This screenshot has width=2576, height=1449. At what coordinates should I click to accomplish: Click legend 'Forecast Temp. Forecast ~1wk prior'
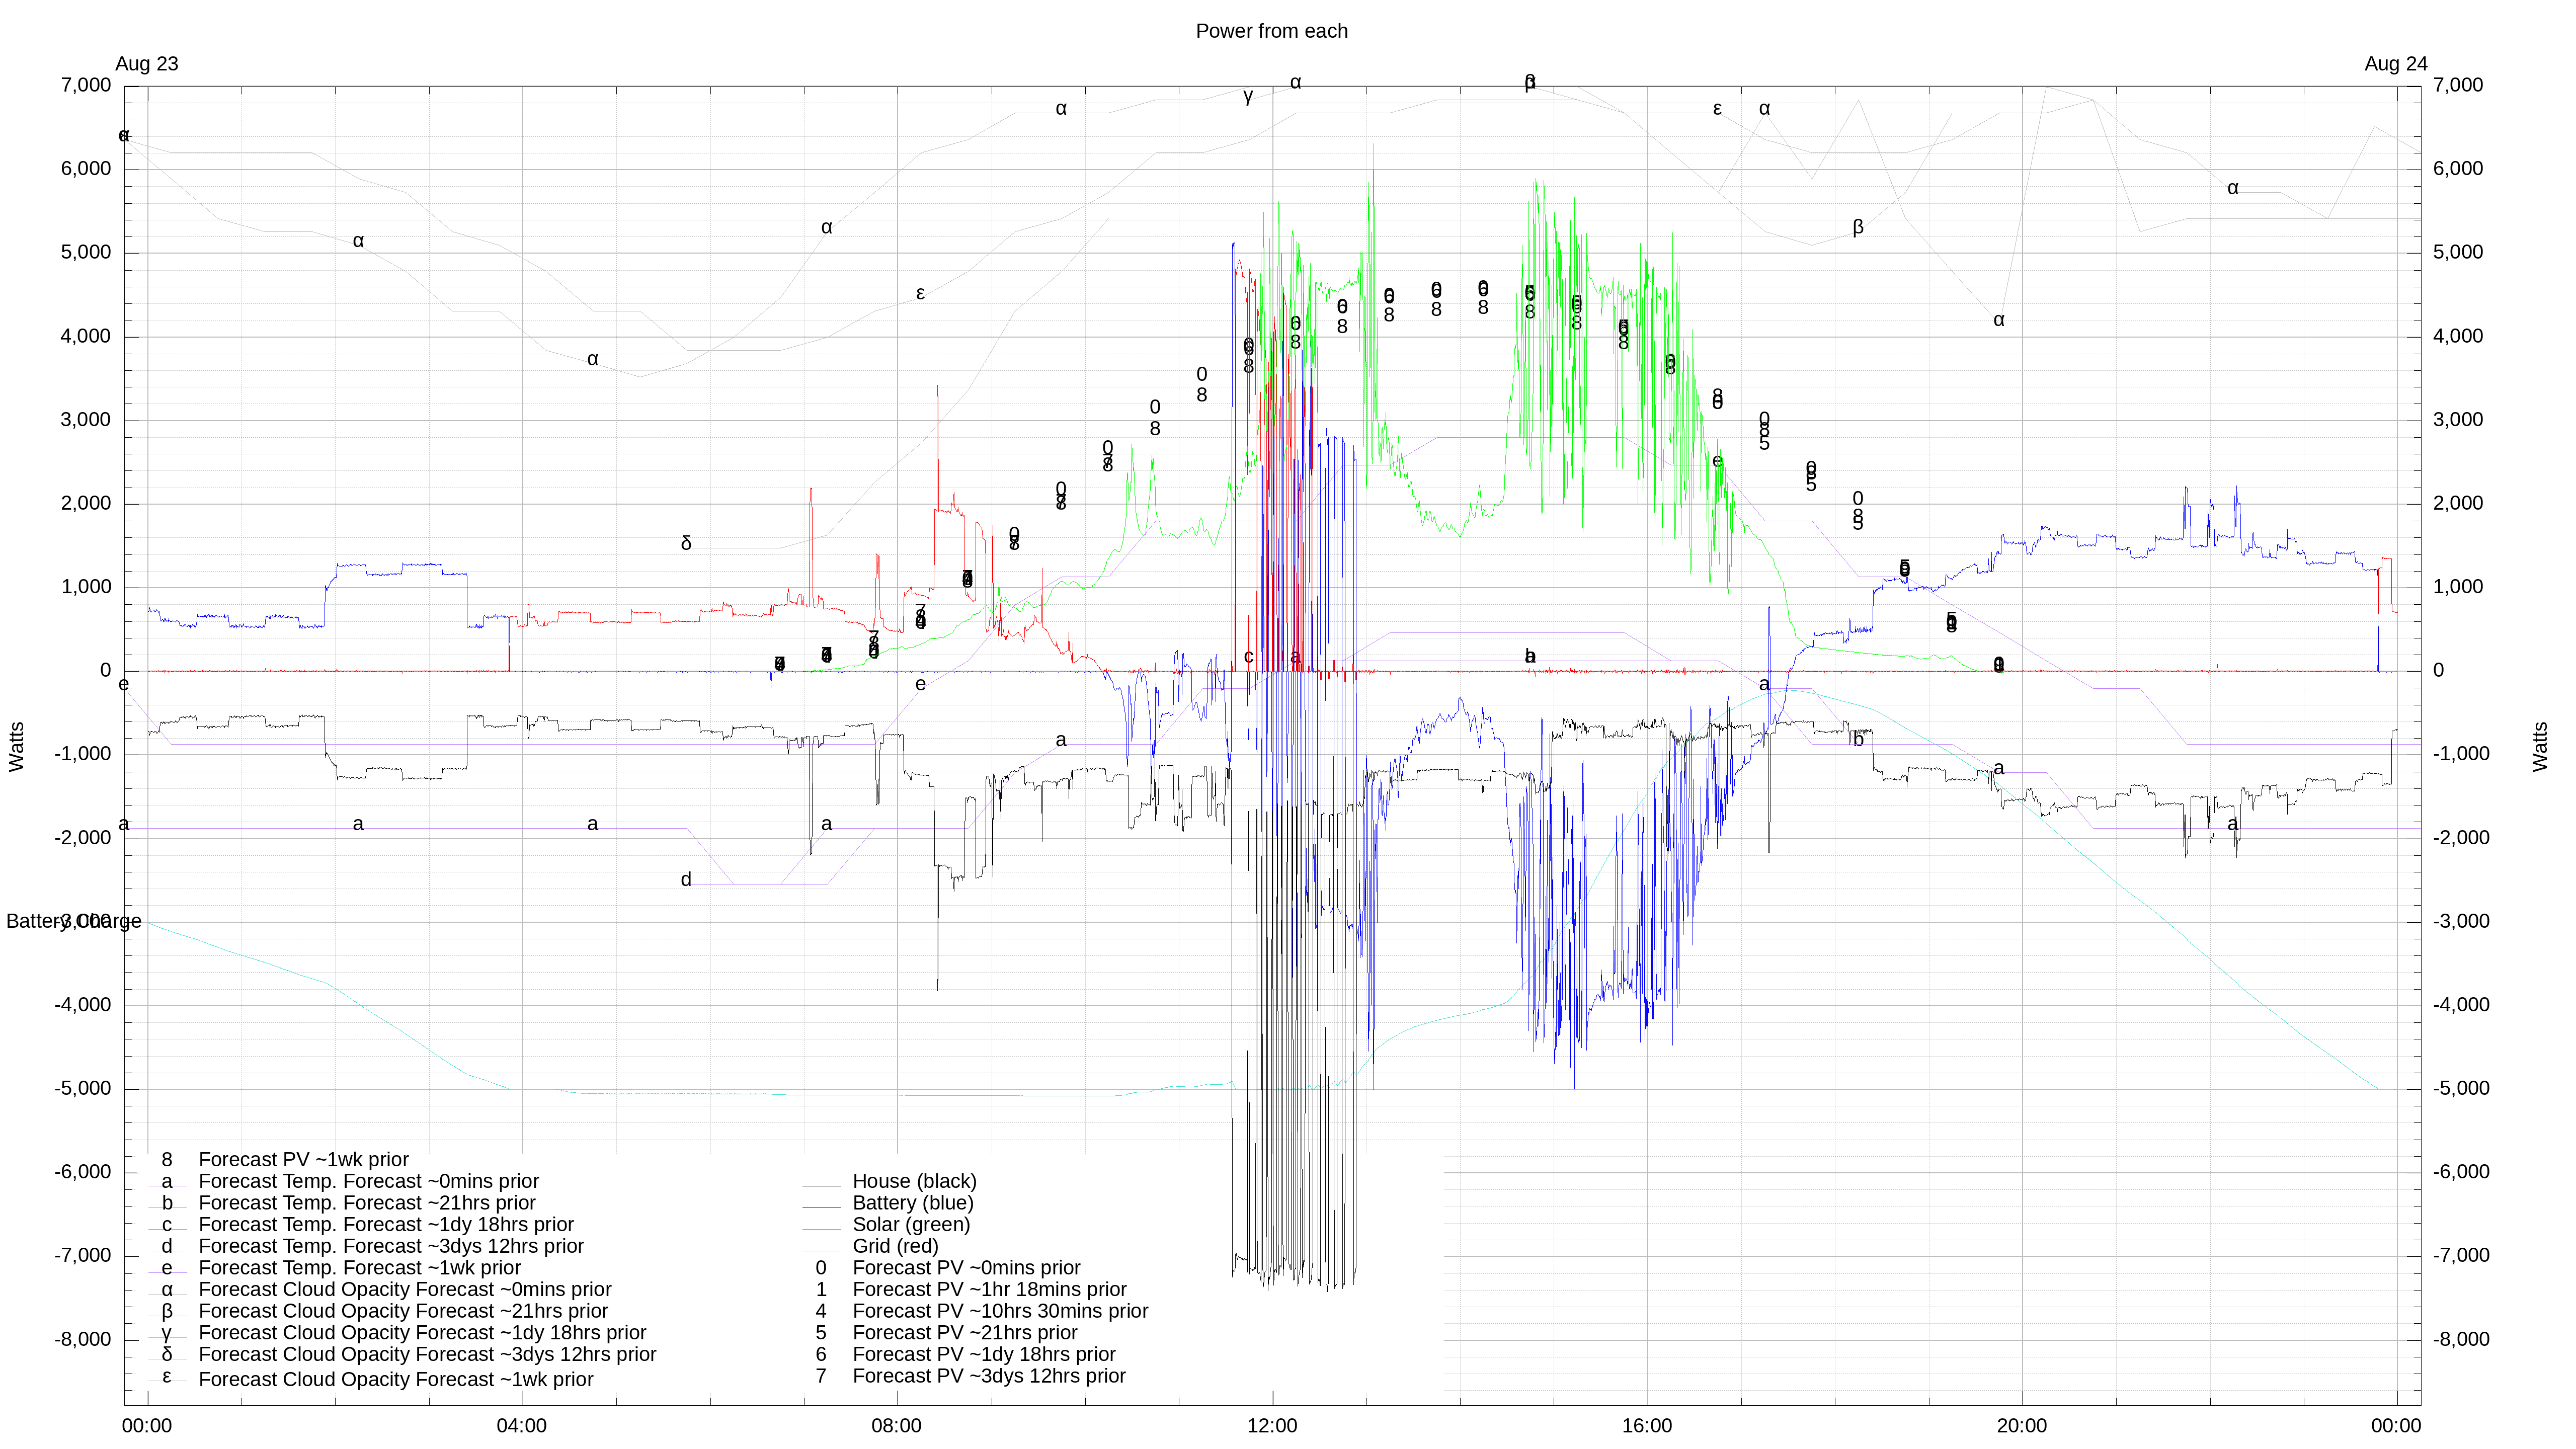tap(360, 1268)
